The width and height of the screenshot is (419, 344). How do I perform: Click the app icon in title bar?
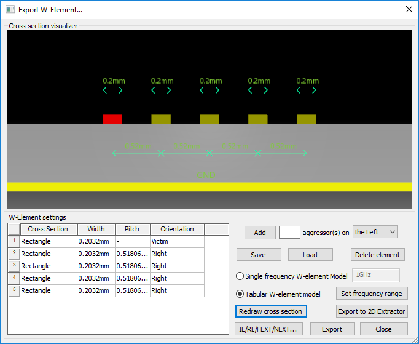point(10,9)
